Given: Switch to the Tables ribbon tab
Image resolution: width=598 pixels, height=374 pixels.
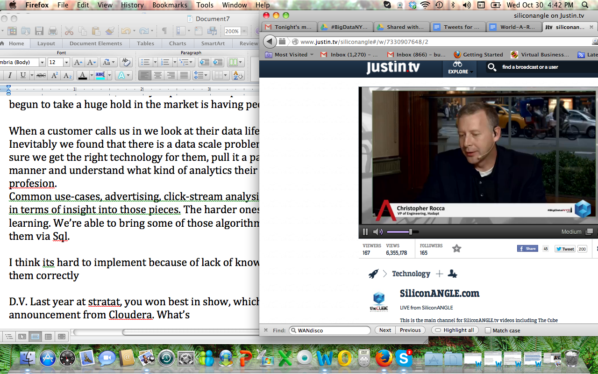Looking at the screenshot, I should [146, 43].
